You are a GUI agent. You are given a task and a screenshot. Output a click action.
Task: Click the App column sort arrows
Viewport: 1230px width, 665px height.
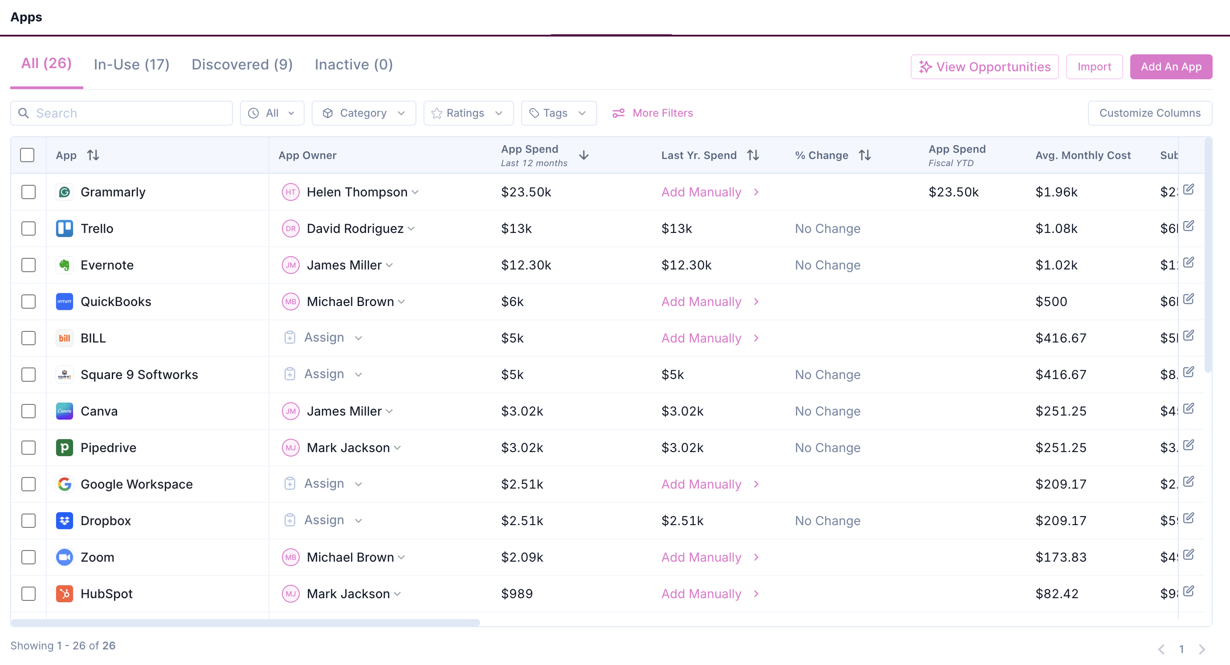(93, 155)
